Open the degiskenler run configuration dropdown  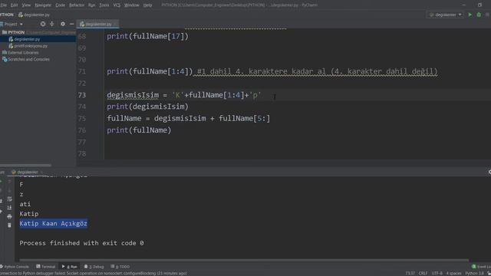[445, 15]
